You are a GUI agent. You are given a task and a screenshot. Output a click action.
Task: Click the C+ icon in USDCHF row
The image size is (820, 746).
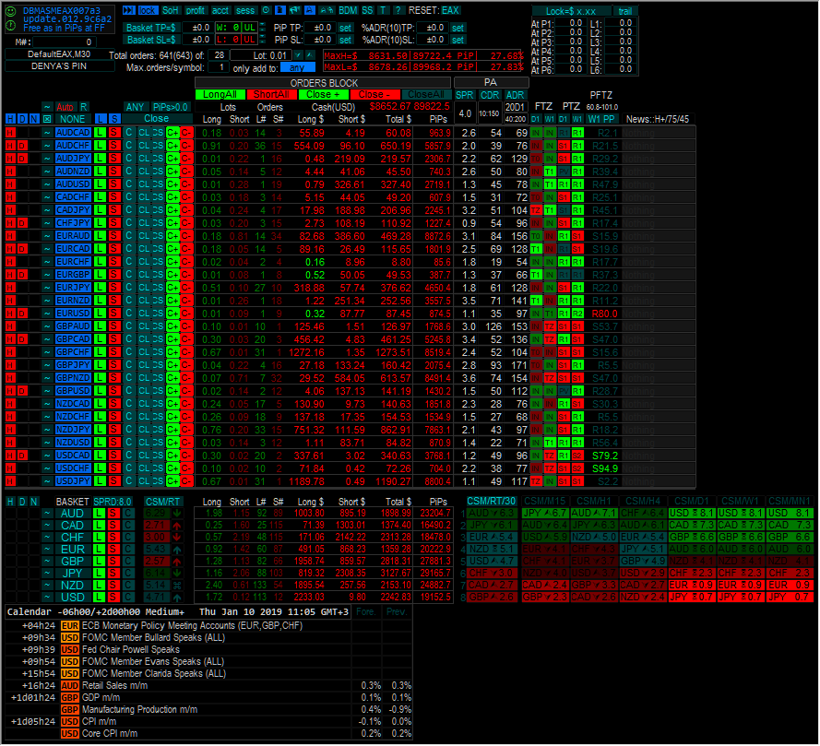(172, 468)
